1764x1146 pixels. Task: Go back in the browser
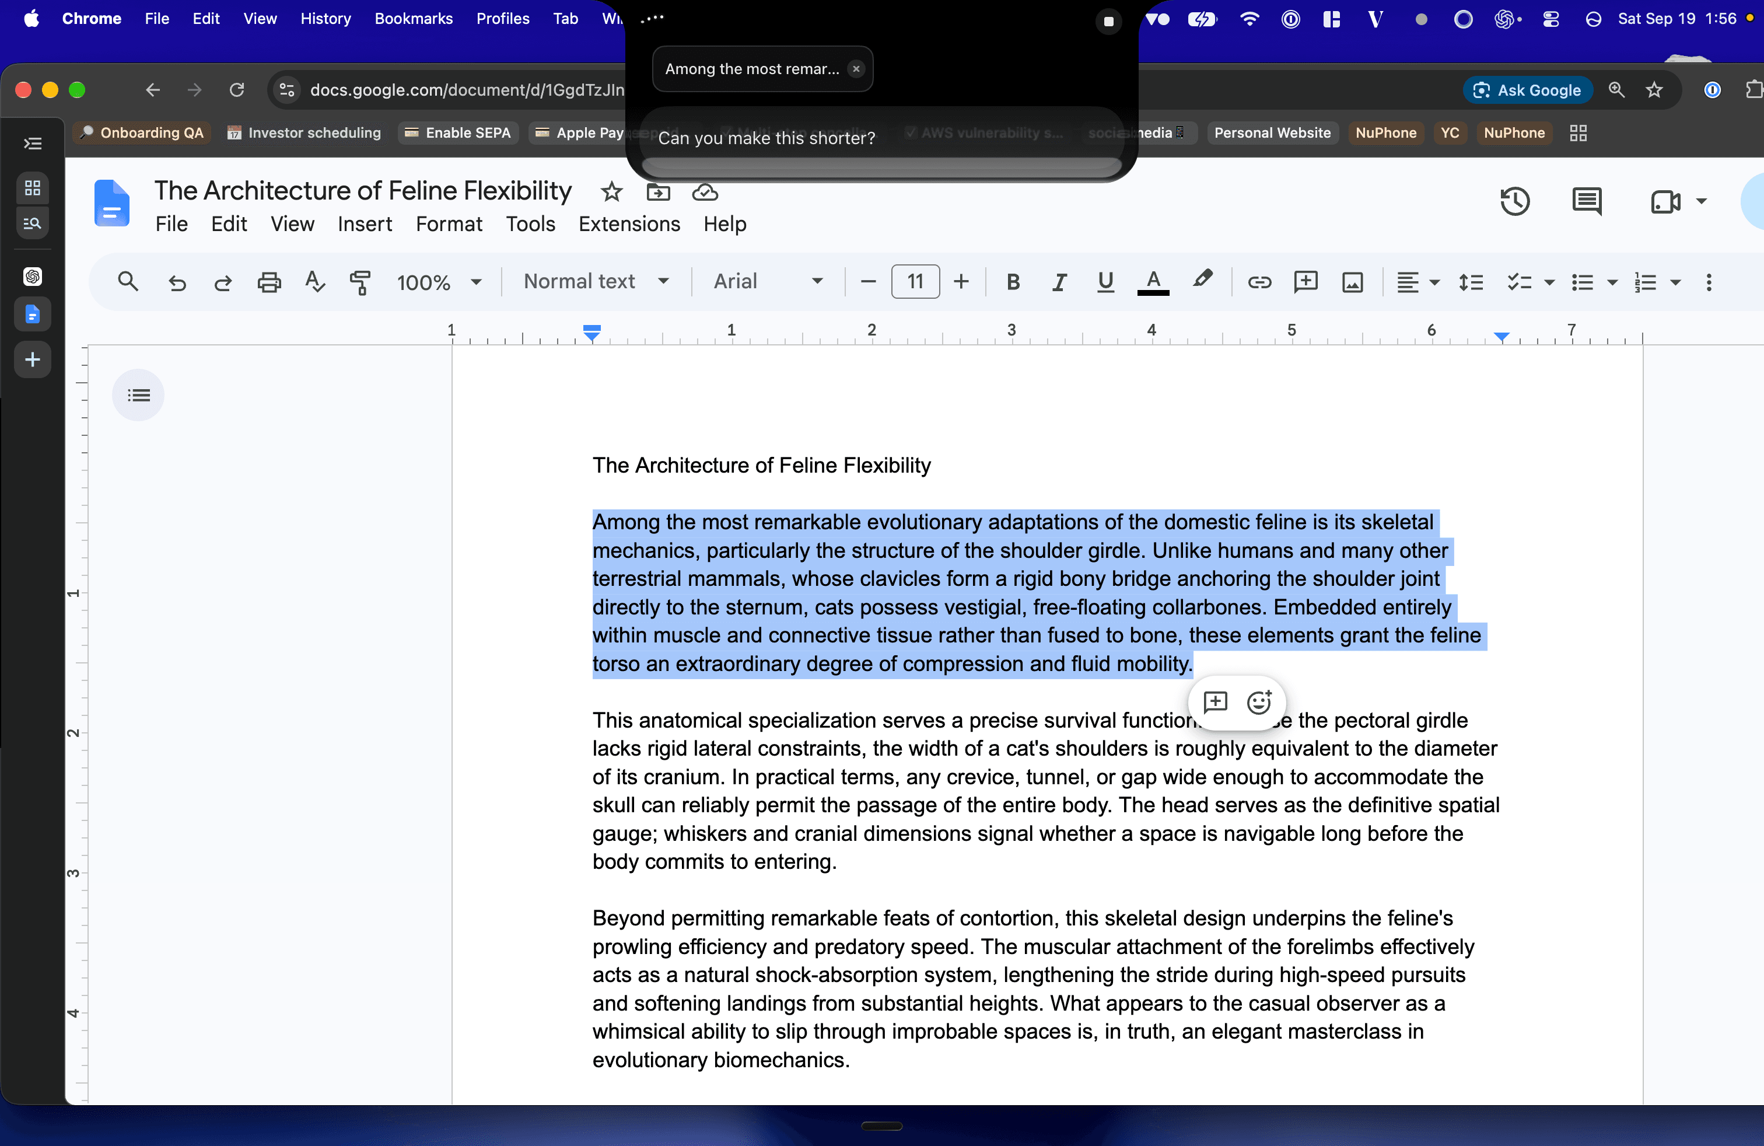[x=153, y=90]
